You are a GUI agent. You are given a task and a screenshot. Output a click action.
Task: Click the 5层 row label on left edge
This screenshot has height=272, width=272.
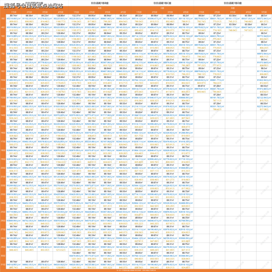click(x=3, y=36)
